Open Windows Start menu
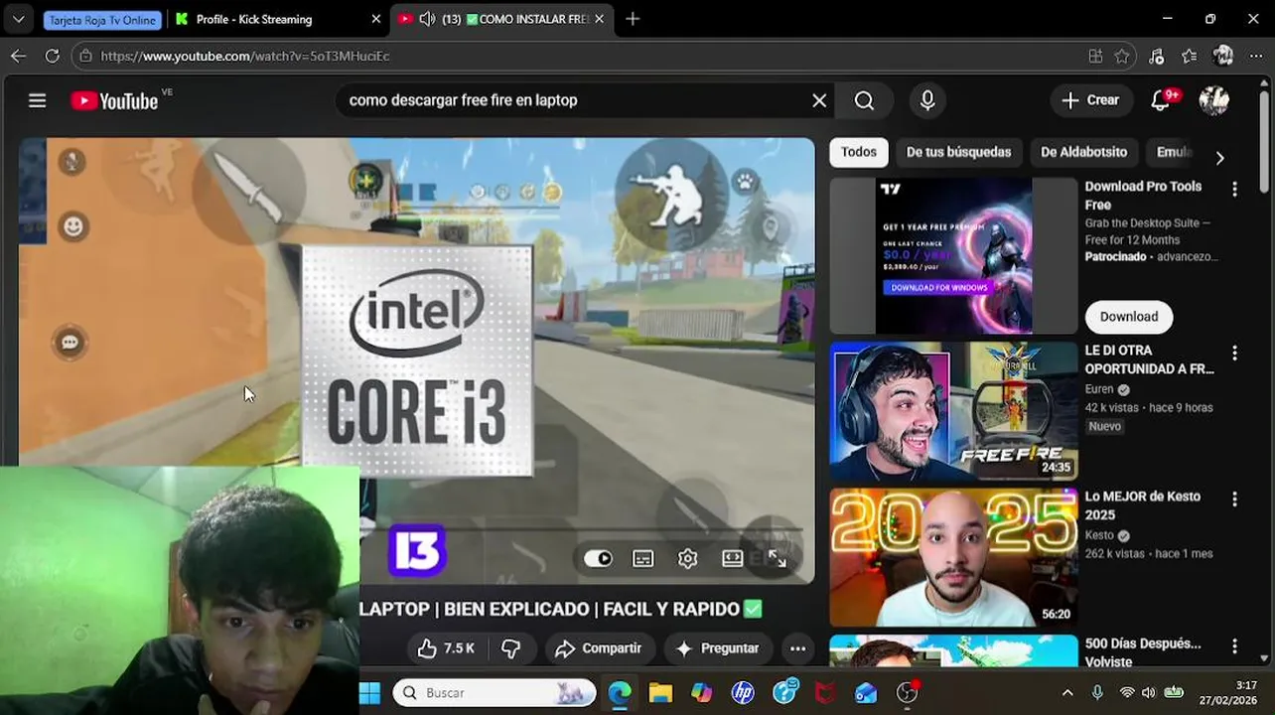 (369, 693)
